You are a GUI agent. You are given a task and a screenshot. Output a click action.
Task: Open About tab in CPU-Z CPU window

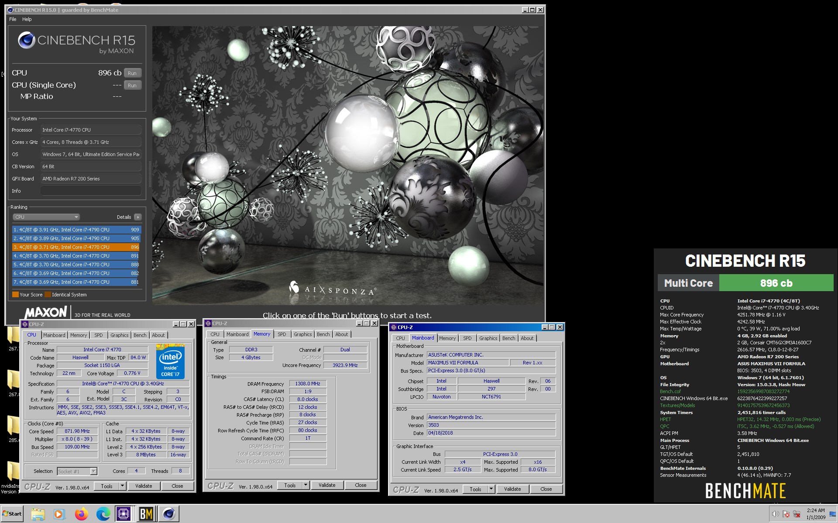pyautogui.click(x=158, y=335)
